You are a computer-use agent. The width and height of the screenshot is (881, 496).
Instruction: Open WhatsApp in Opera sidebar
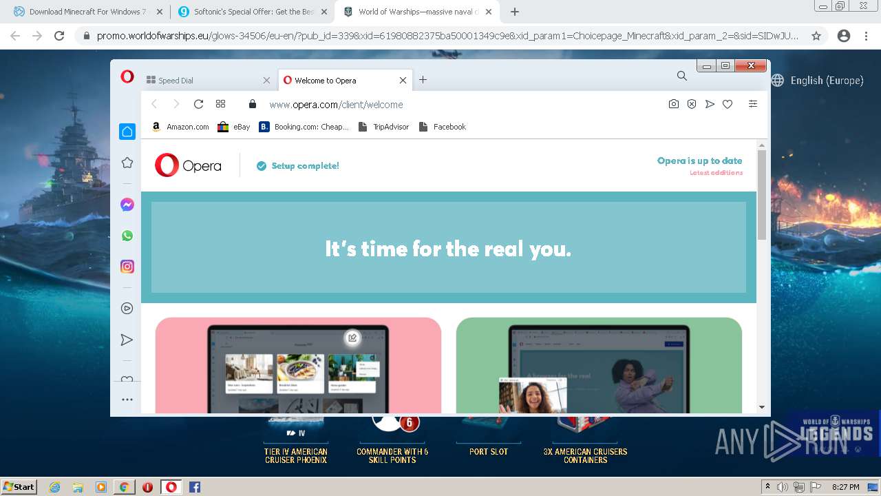point(127,236)
